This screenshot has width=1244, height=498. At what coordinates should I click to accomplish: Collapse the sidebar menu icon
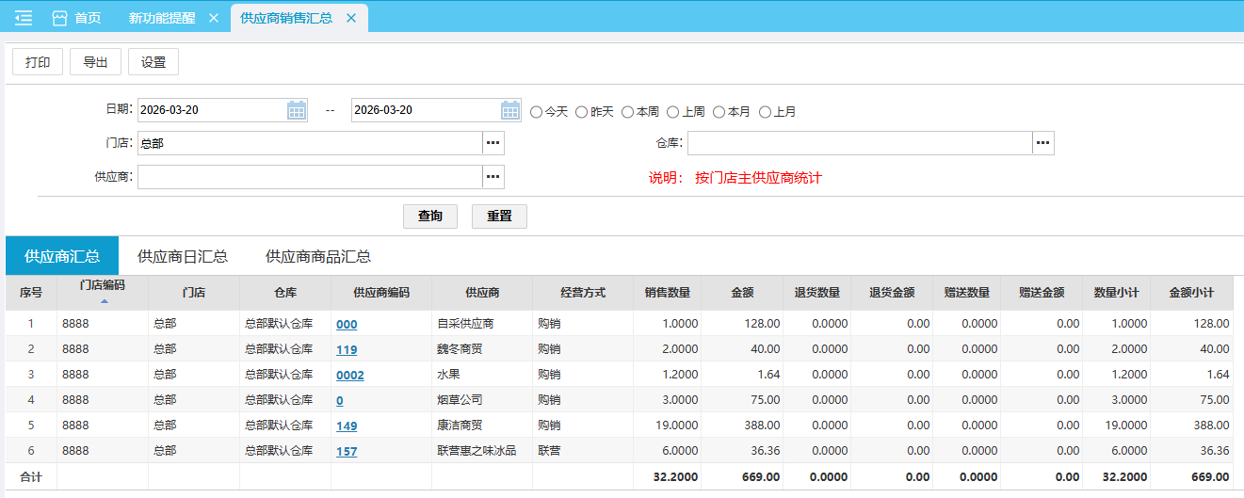(x=24, y=18)
